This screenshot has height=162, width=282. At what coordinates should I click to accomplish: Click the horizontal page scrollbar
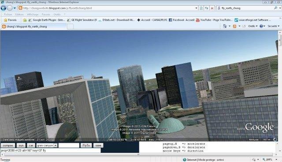point(138,155)
